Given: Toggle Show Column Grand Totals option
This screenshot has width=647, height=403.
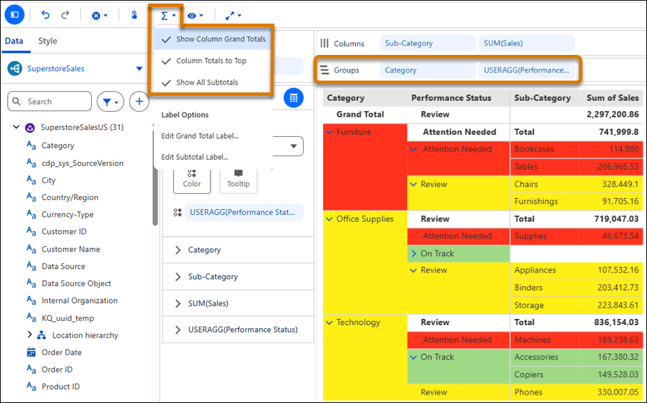Looking at the screenshot, I should [x=213, y=39].
